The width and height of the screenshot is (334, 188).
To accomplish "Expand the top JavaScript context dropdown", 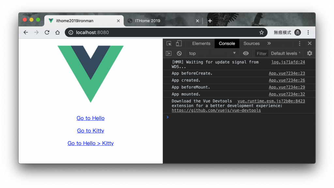I will click(x=212, y=53).
